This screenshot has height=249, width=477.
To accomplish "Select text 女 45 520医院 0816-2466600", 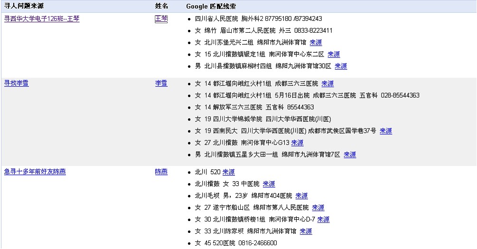I will pyautogui.click(x=236, y=243).
